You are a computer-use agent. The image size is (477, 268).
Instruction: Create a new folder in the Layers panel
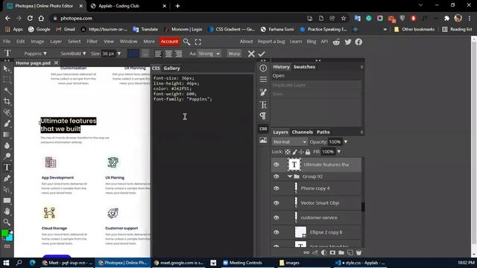(x=341, y=252)
